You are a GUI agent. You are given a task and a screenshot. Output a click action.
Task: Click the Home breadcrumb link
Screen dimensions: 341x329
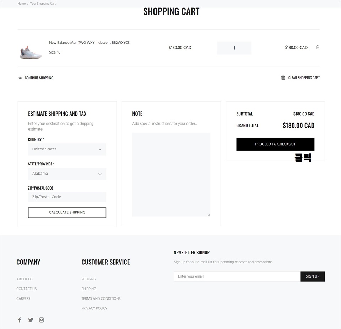point(22,4)
